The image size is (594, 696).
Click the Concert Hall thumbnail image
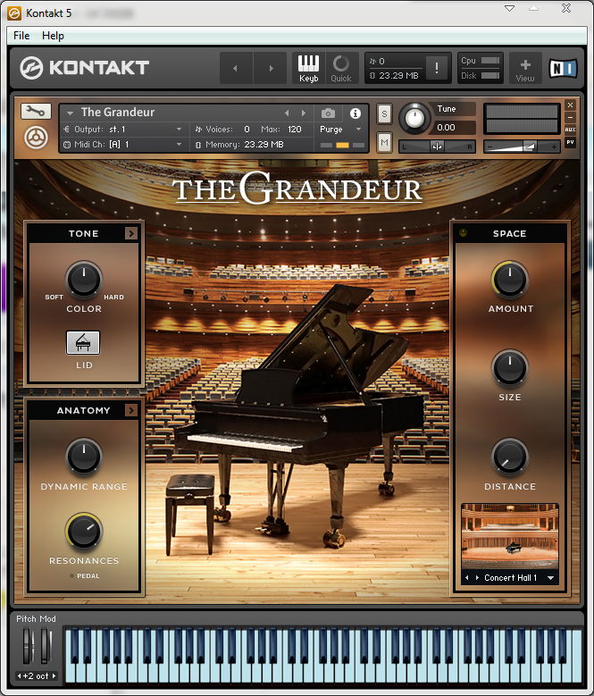coord(510,536)
